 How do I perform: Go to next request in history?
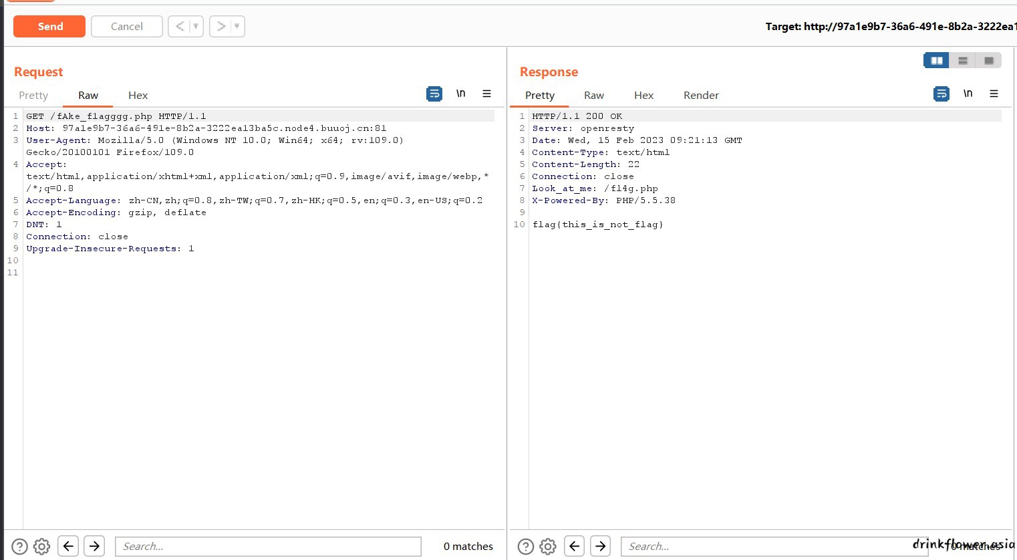[x=221, y=26]
